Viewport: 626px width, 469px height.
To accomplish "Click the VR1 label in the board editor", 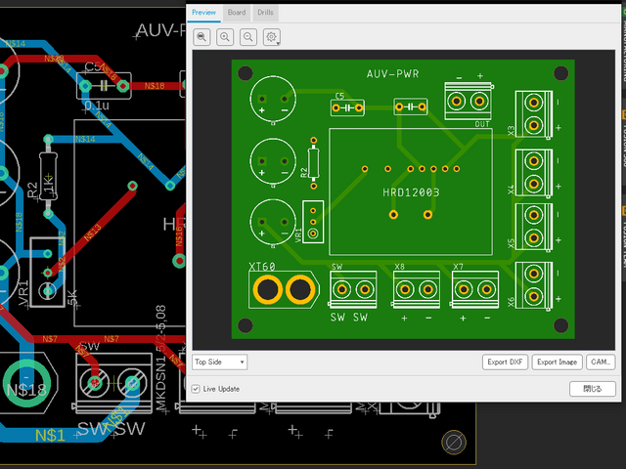I will click(x=23, y=293).
